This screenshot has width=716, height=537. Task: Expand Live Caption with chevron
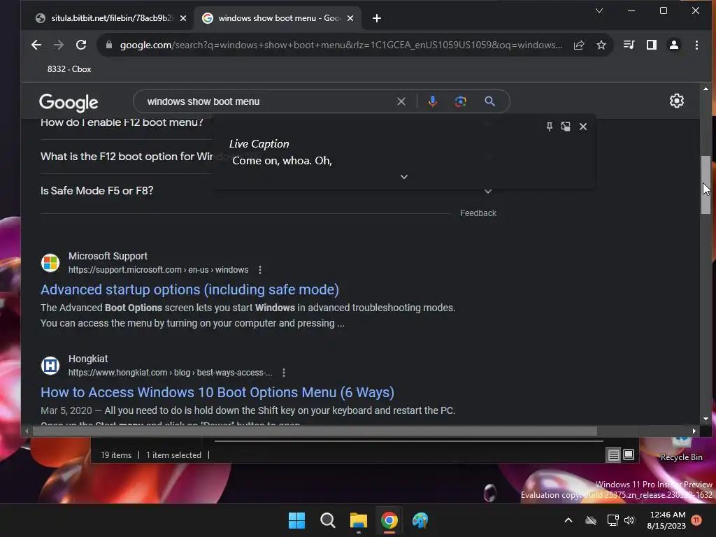coord(404,177)
